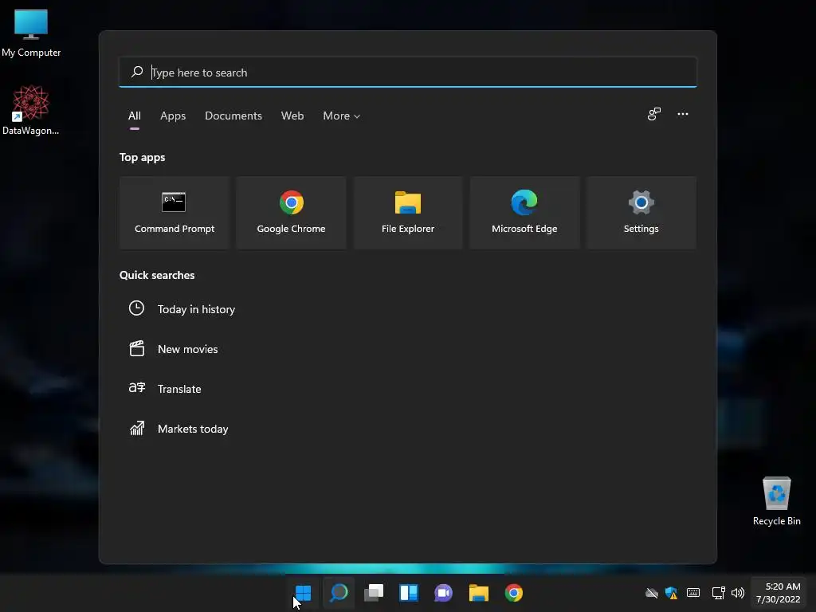Open Teams Chat icon on taskbar
This screenshot has width=816, height=612.
pyautogui.click(x=443, y=593)
